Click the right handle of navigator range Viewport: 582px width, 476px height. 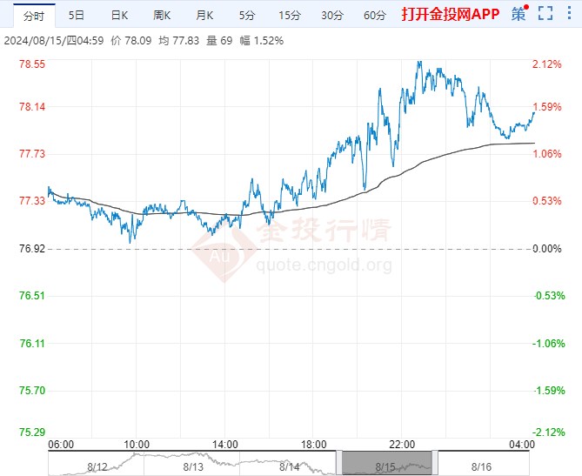[434, 461]
